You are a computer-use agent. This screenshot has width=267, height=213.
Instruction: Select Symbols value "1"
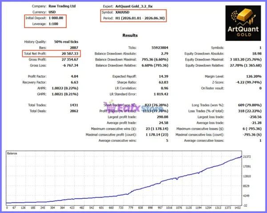(260, 48)
